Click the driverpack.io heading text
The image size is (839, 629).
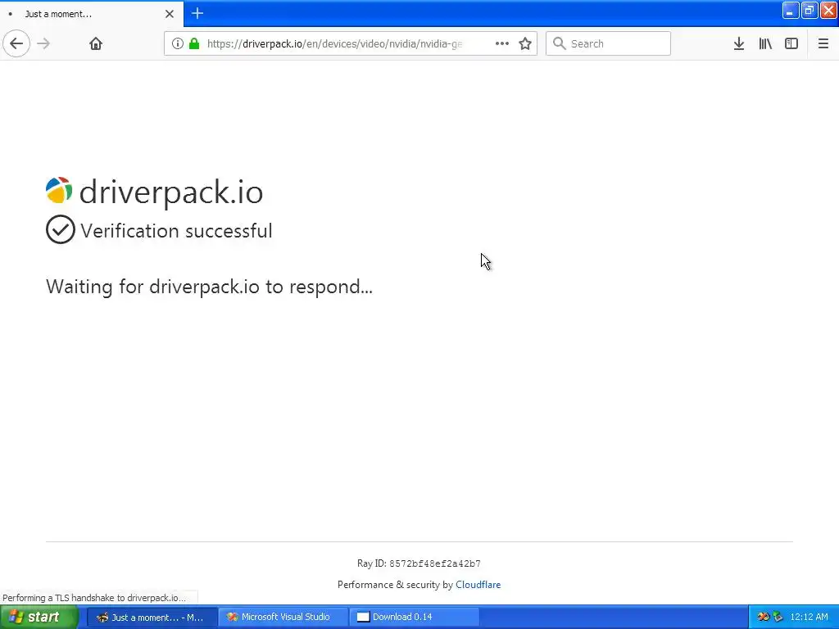click(x=171, y=192)
